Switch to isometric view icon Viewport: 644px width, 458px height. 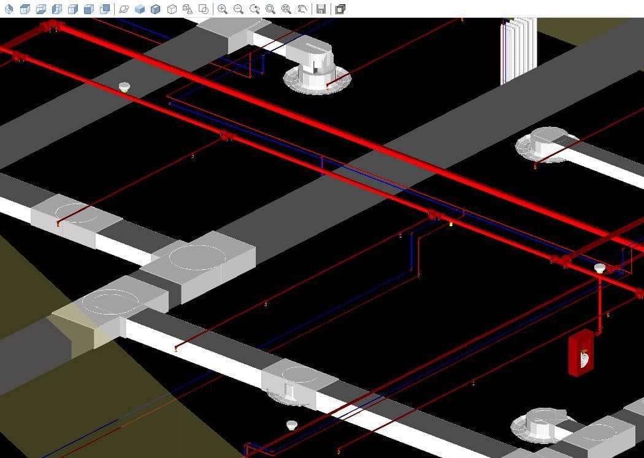(9, 9)
